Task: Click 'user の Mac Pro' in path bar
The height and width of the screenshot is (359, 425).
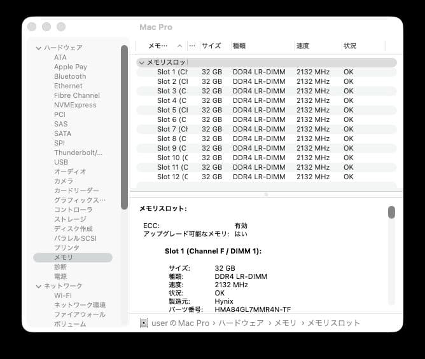Action: 180,323
